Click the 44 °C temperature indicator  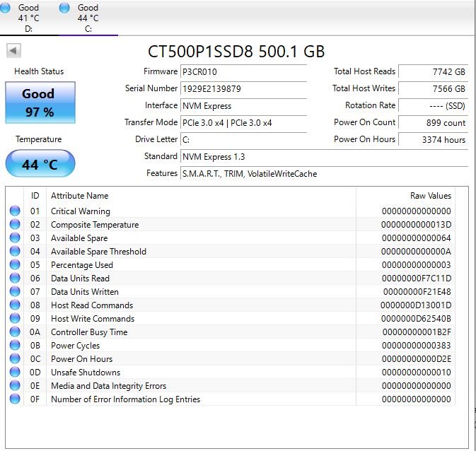40,165
